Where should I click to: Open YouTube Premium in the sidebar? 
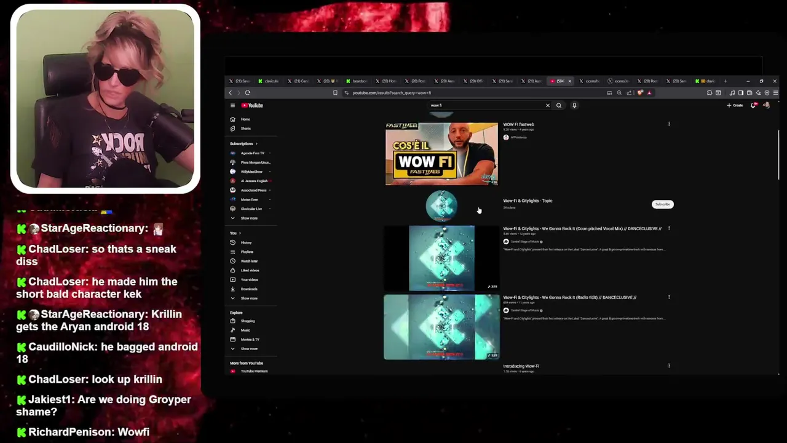point(252,372)
